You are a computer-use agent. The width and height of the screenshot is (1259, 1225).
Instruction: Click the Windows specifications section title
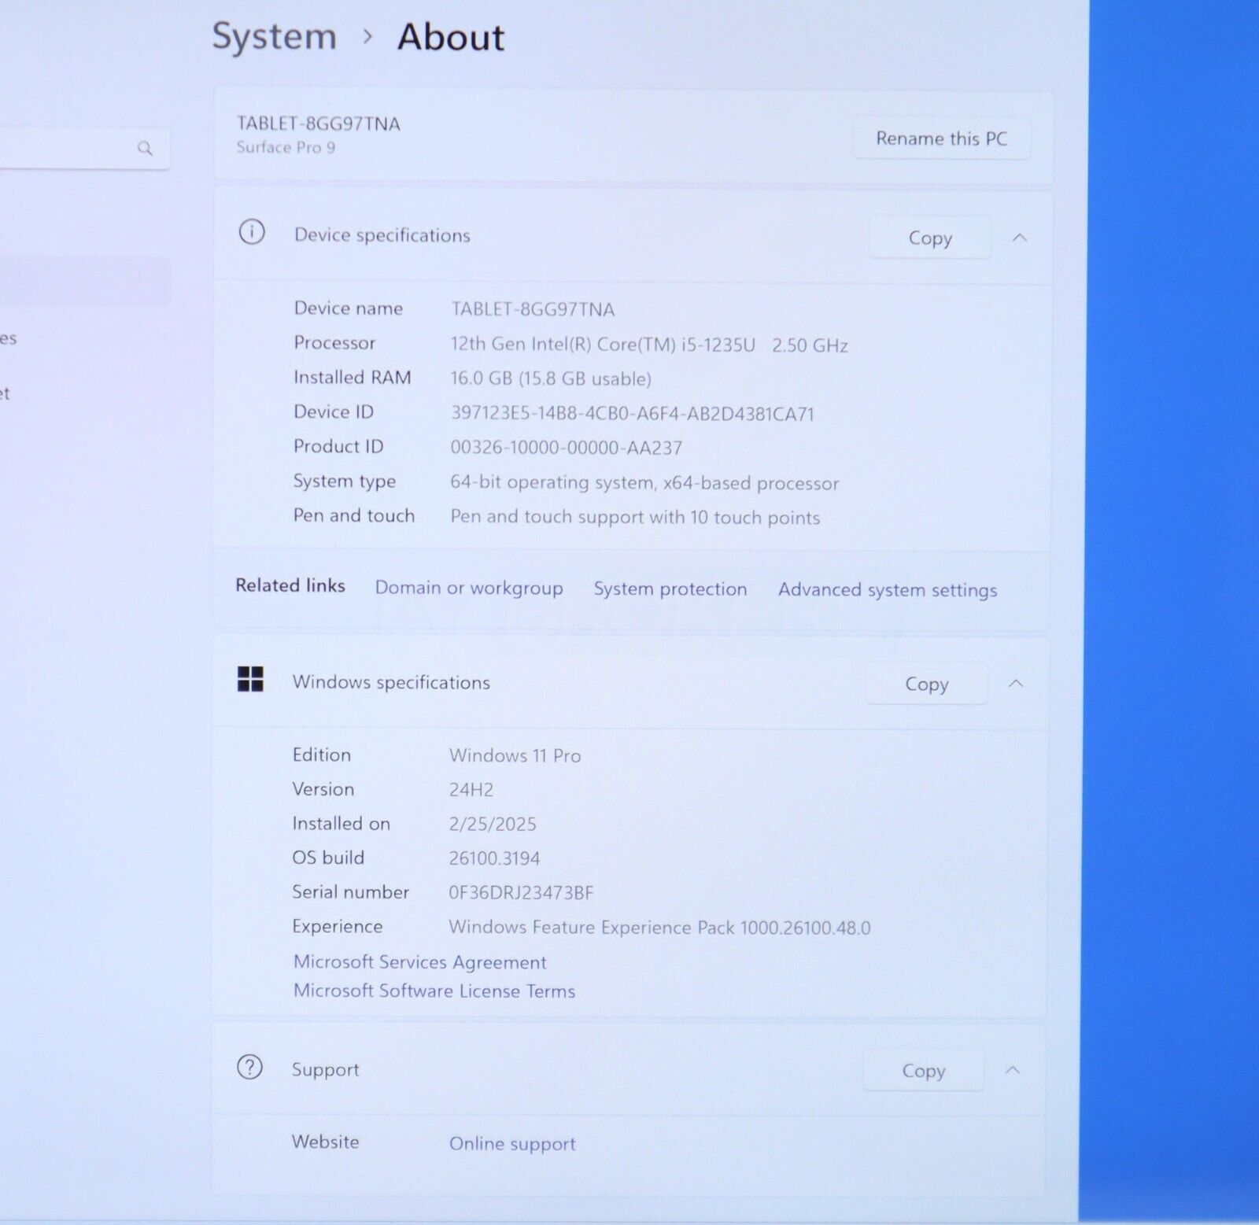pyautogui.click(x=391, y=682)
